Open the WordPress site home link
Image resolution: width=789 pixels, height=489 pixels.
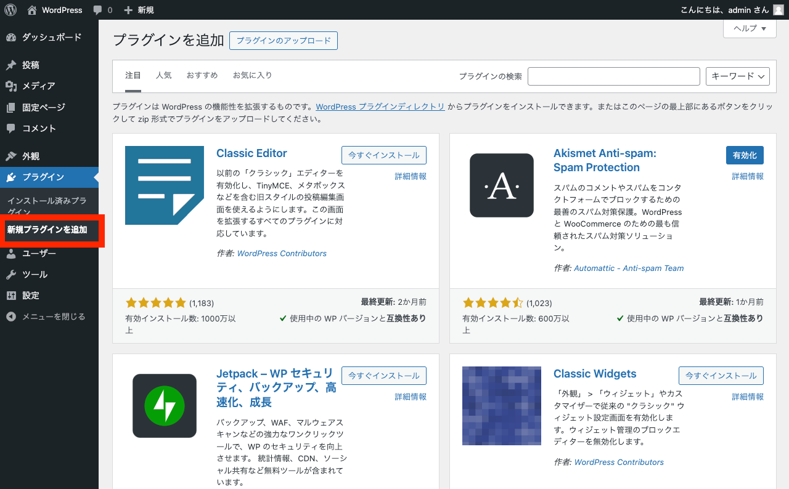click(x=55, y=10)
